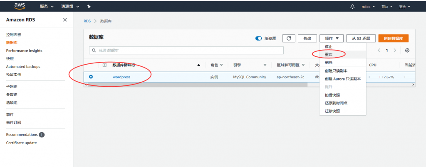Screen dimensions: 426x167
Task: Open 预留实例 in sidebar
Action: point(14,75)
